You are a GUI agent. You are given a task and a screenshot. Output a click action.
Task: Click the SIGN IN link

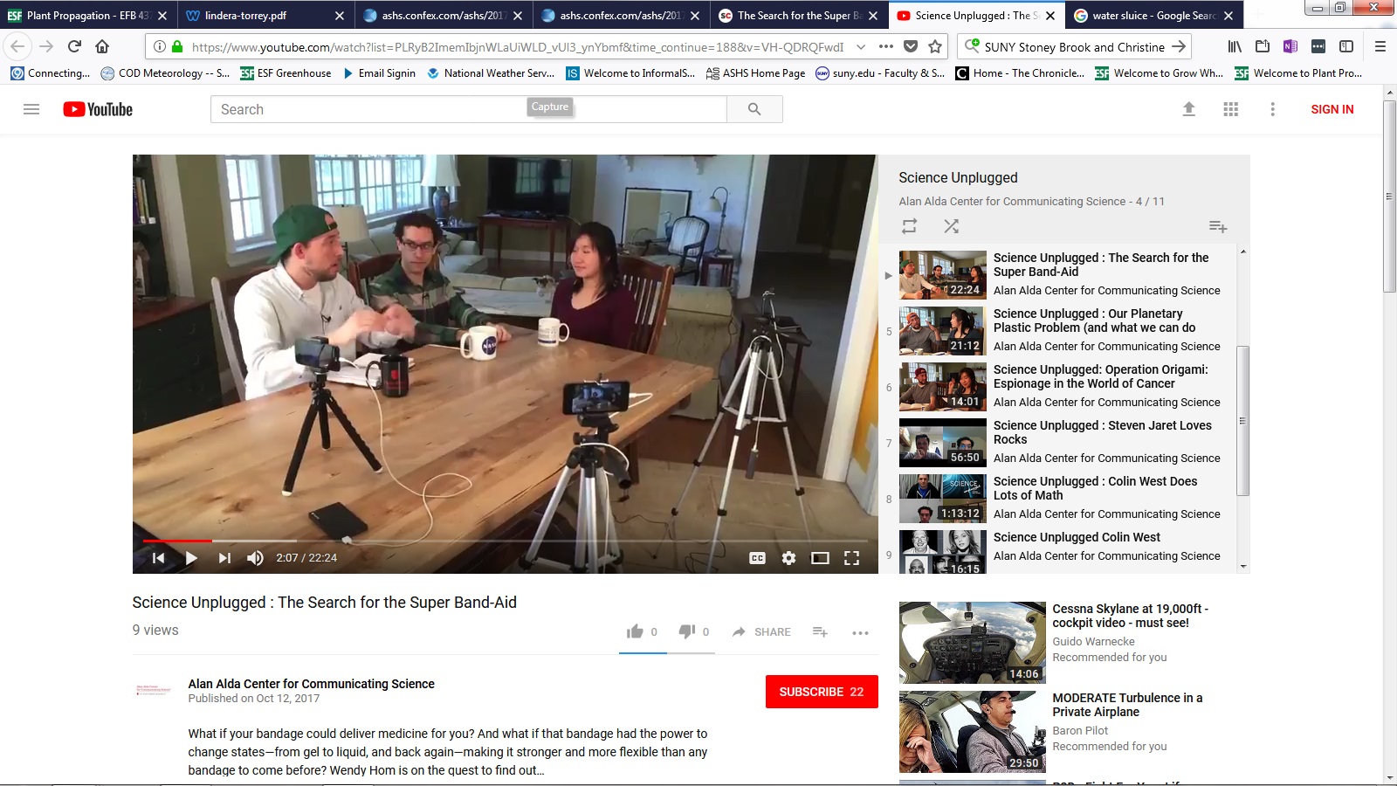[x=1332, y=109]
